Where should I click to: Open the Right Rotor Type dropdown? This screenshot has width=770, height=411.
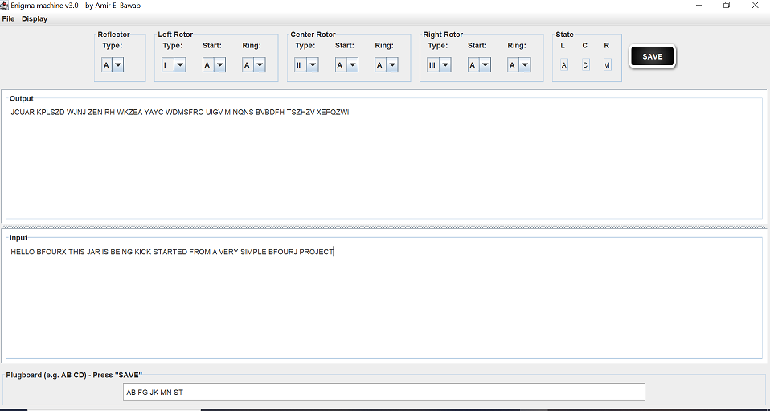pyautogui.click(x=439, y=65)
